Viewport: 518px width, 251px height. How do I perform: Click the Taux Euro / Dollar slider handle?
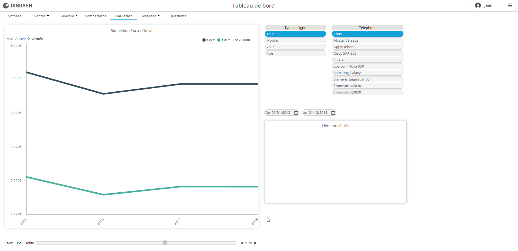165,243
